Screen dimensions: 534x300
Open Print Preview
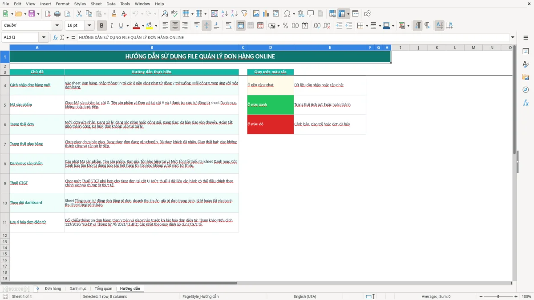click(x=67, y=14)
